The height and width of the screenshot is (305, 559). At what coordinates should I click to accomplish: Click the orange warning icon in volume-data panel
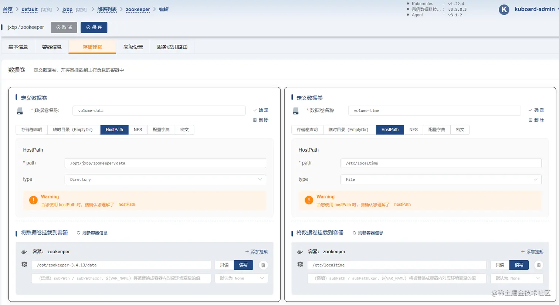coord(33,200)
